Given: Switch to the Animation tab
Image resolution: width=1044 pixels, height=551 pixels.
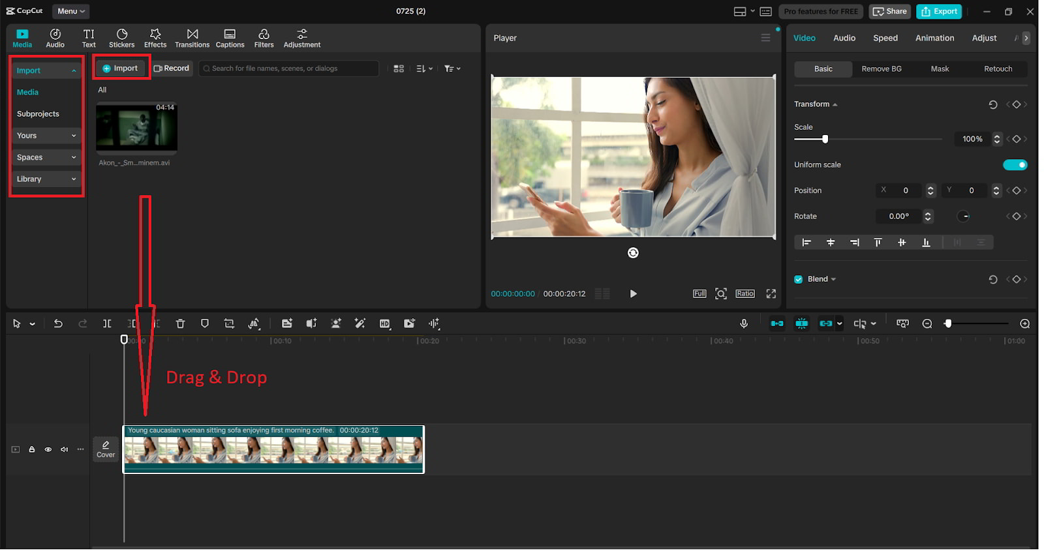Looking at the screenshot, I should (934, 38).
